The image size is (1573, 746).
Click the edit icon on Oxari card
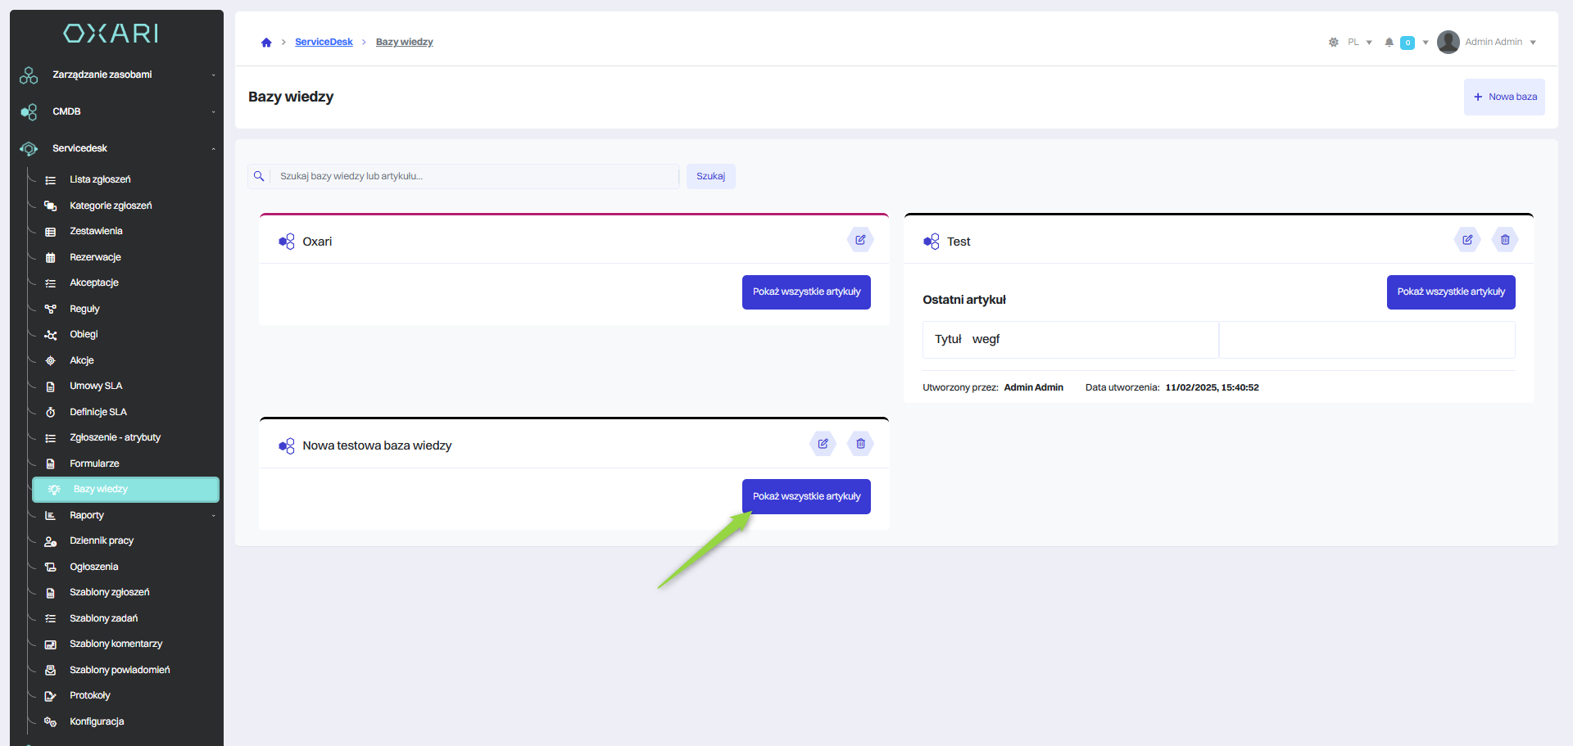pos(860,240)
